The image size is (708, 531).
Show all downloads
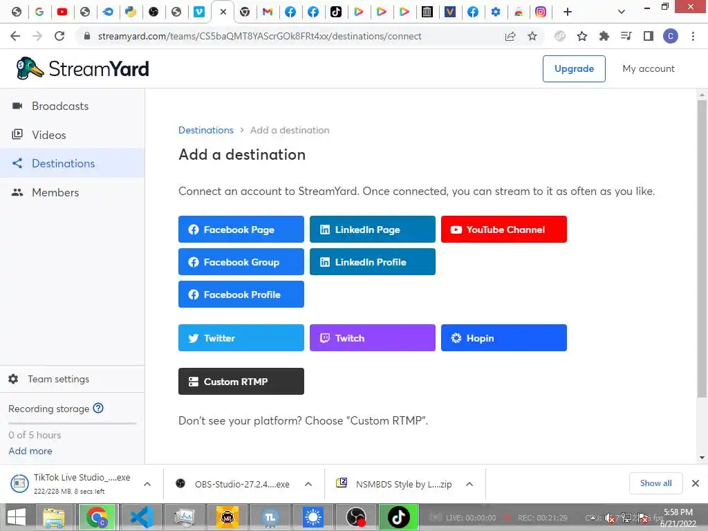pos(655,483)
